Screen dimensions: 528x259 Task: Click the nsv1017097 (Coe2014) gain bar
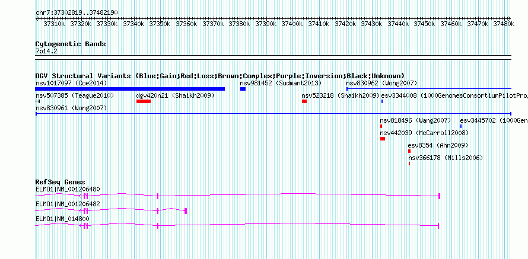point(130,89)
